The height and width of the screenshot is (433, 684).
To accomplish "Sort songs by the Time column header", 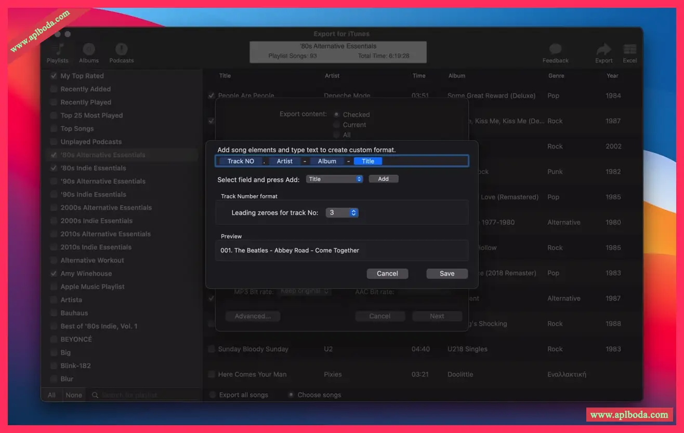I will click(419, 76).
